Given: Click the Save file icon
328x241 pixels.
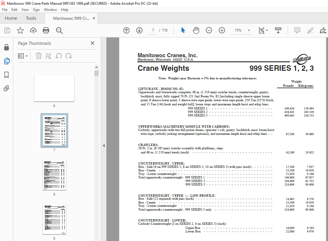Looking at the screenshot, I should point(7,30).
